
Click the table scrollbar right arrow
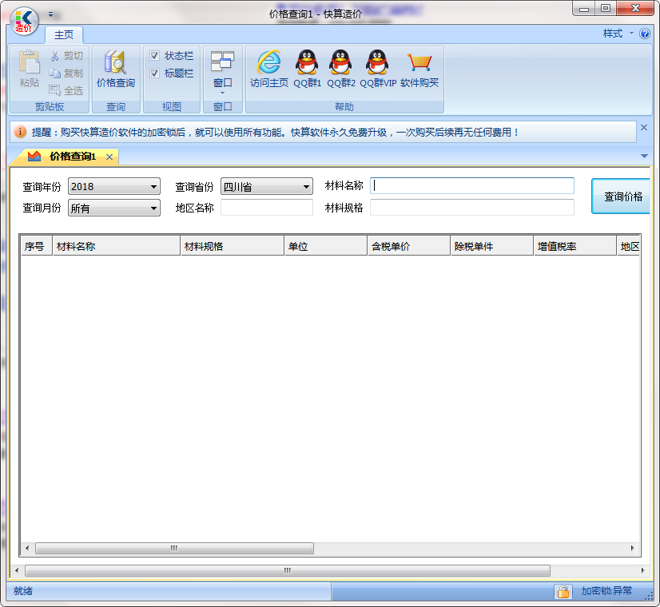point(632,548)
